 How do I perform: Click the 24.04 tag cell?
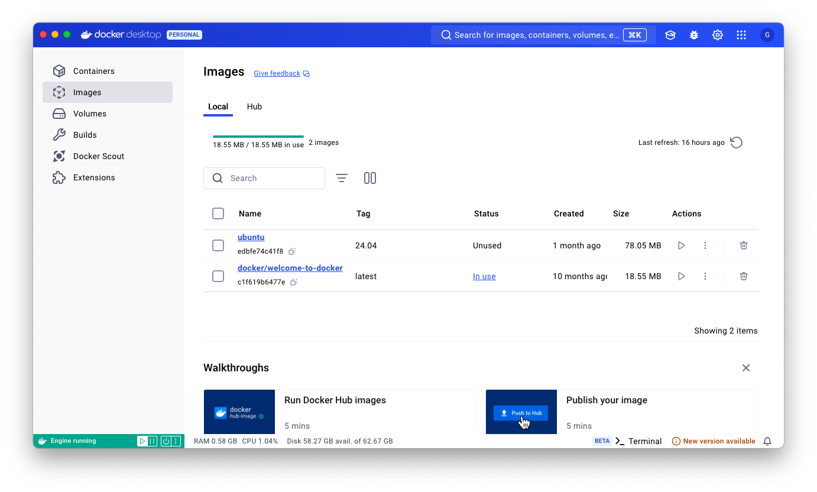pos(366,245)
